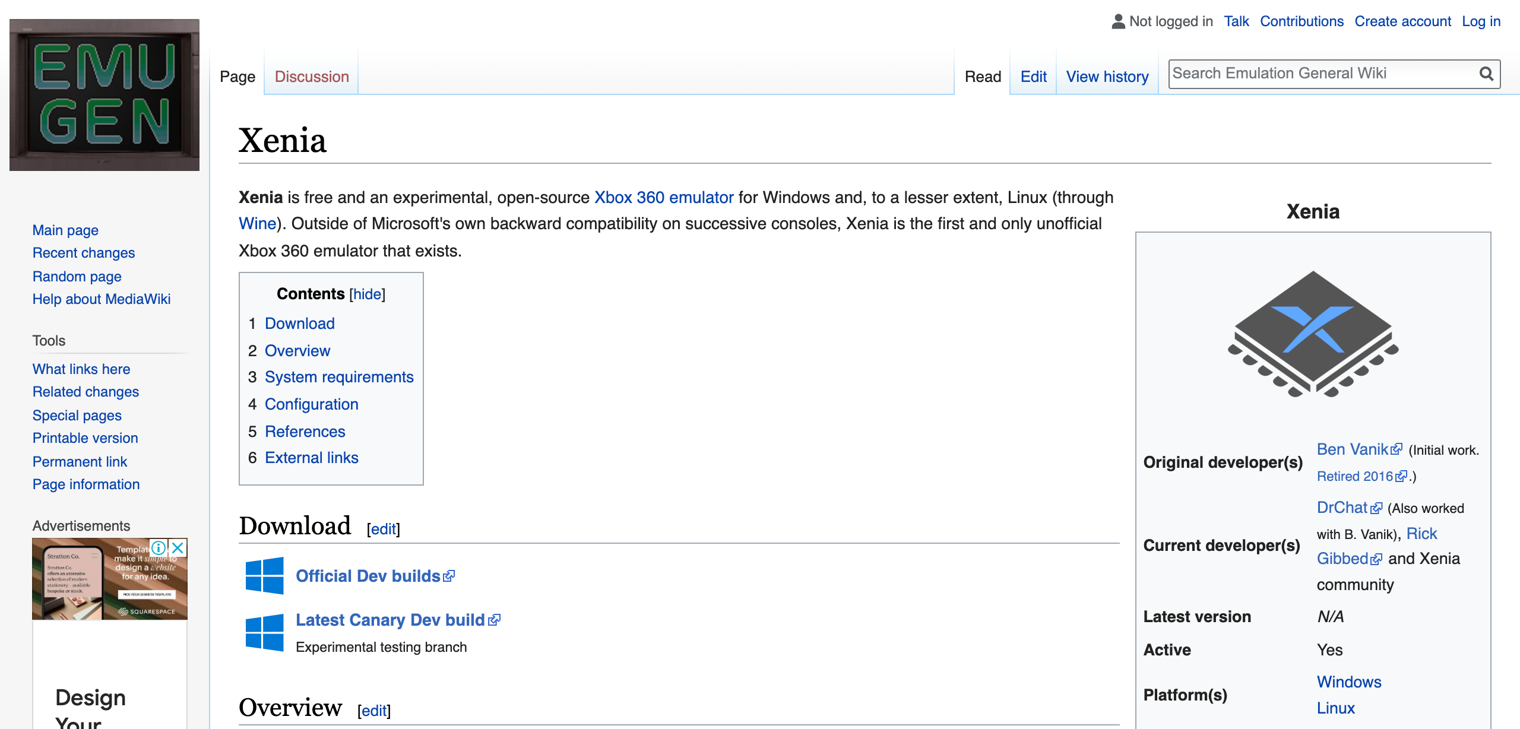Click the search magnifier icon

[x=1486, y=74]
